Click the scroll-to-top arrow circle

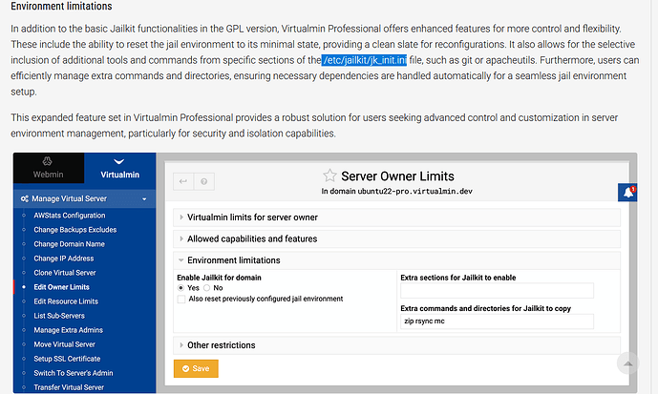[x=628, y=363]
